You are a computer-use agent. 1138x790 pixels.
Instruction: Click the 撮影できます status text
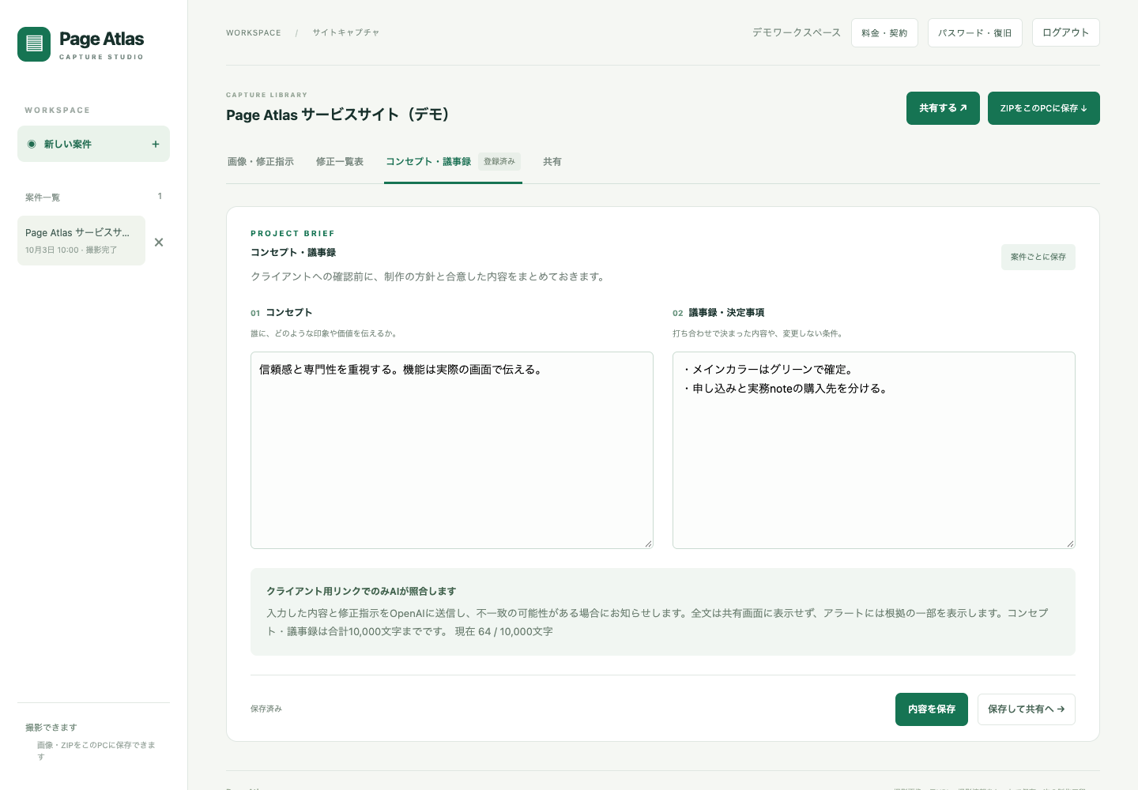click(x=51, y=728)
